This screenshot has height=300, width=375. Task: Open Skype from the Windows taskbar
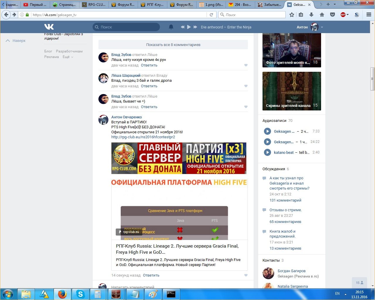coord(80,294)
